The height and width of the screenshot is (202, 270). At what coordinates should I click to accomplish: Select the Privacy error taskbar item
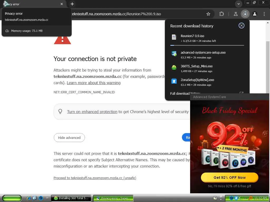coord(113,198)
